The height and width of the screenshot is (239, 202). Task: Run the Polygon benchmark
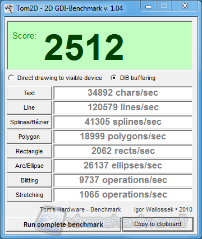pyautogui.click(x=29, y=137)
